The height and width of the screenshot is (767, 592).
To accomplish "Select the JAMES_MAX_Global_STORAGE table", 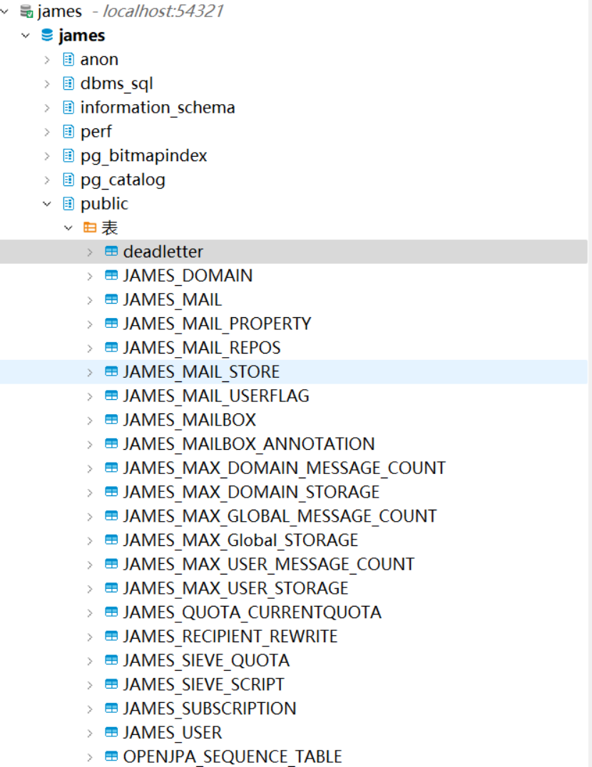I will click(240, 540).
